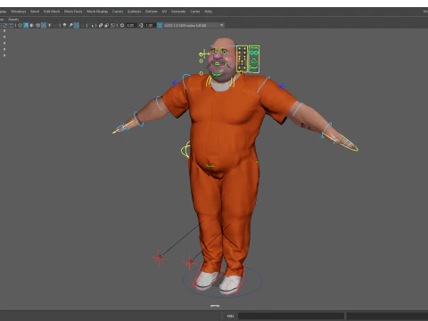Open the Mesh Display menu

(97, 12)
